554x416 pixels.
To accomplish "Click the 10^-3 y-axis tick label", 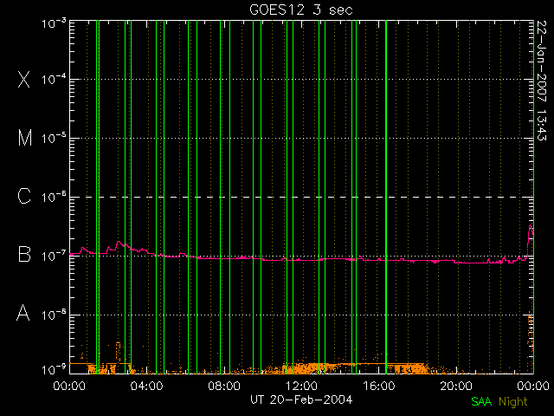I will [x=54, y=23].
